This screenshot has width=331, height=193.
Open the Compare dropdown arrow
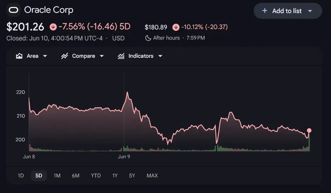click(x=102, y=56)
